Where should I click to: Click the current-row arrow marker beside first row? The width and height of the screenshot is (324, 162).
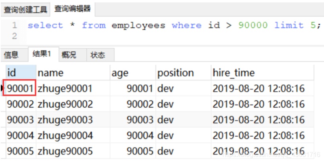point(2,88)
